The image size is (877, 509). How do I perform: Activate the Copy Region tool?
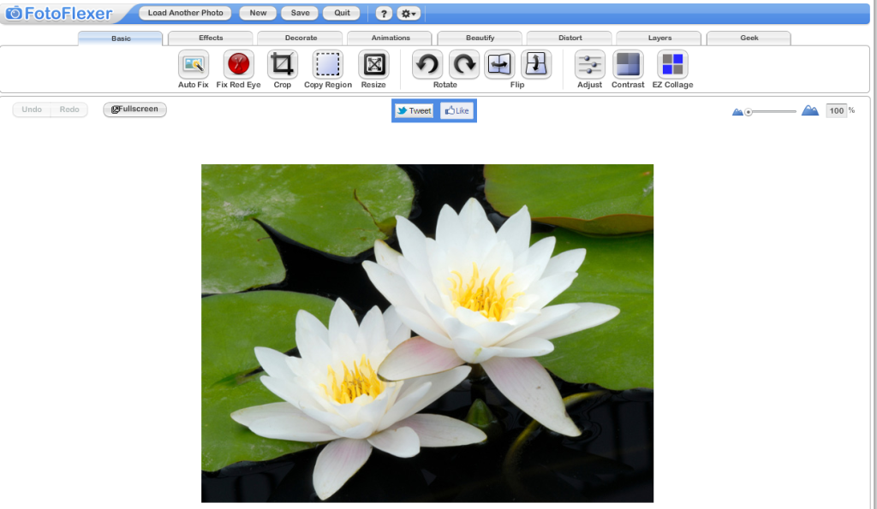pyautogui.click(x=327, y=68)
